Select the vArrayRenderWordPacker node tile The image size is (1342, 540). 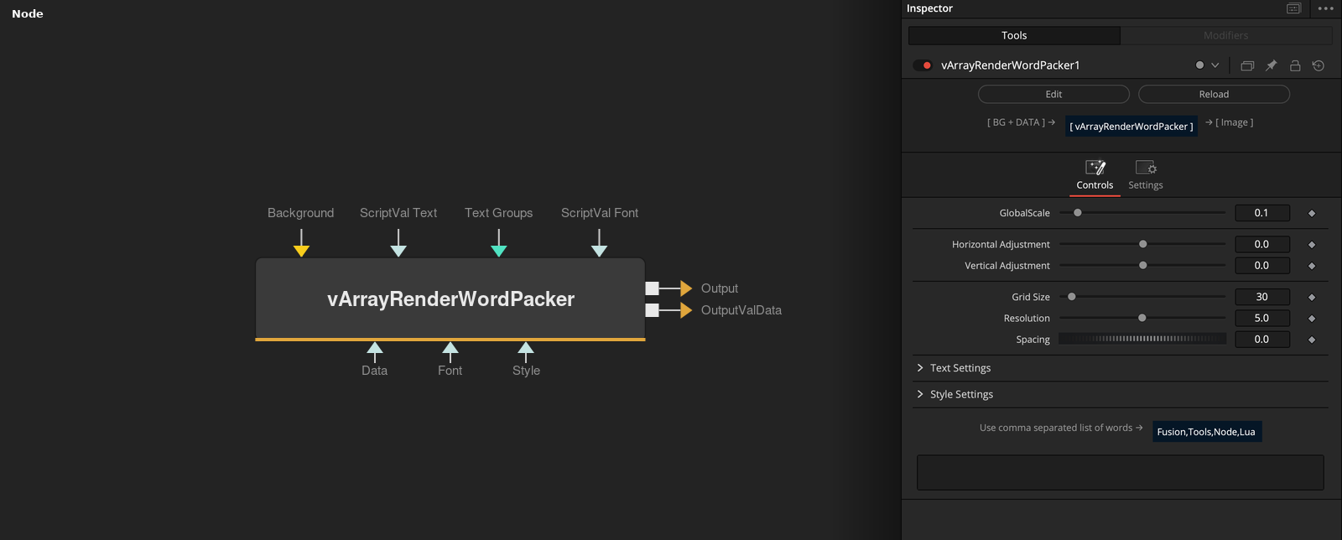(x=450, y=299)
